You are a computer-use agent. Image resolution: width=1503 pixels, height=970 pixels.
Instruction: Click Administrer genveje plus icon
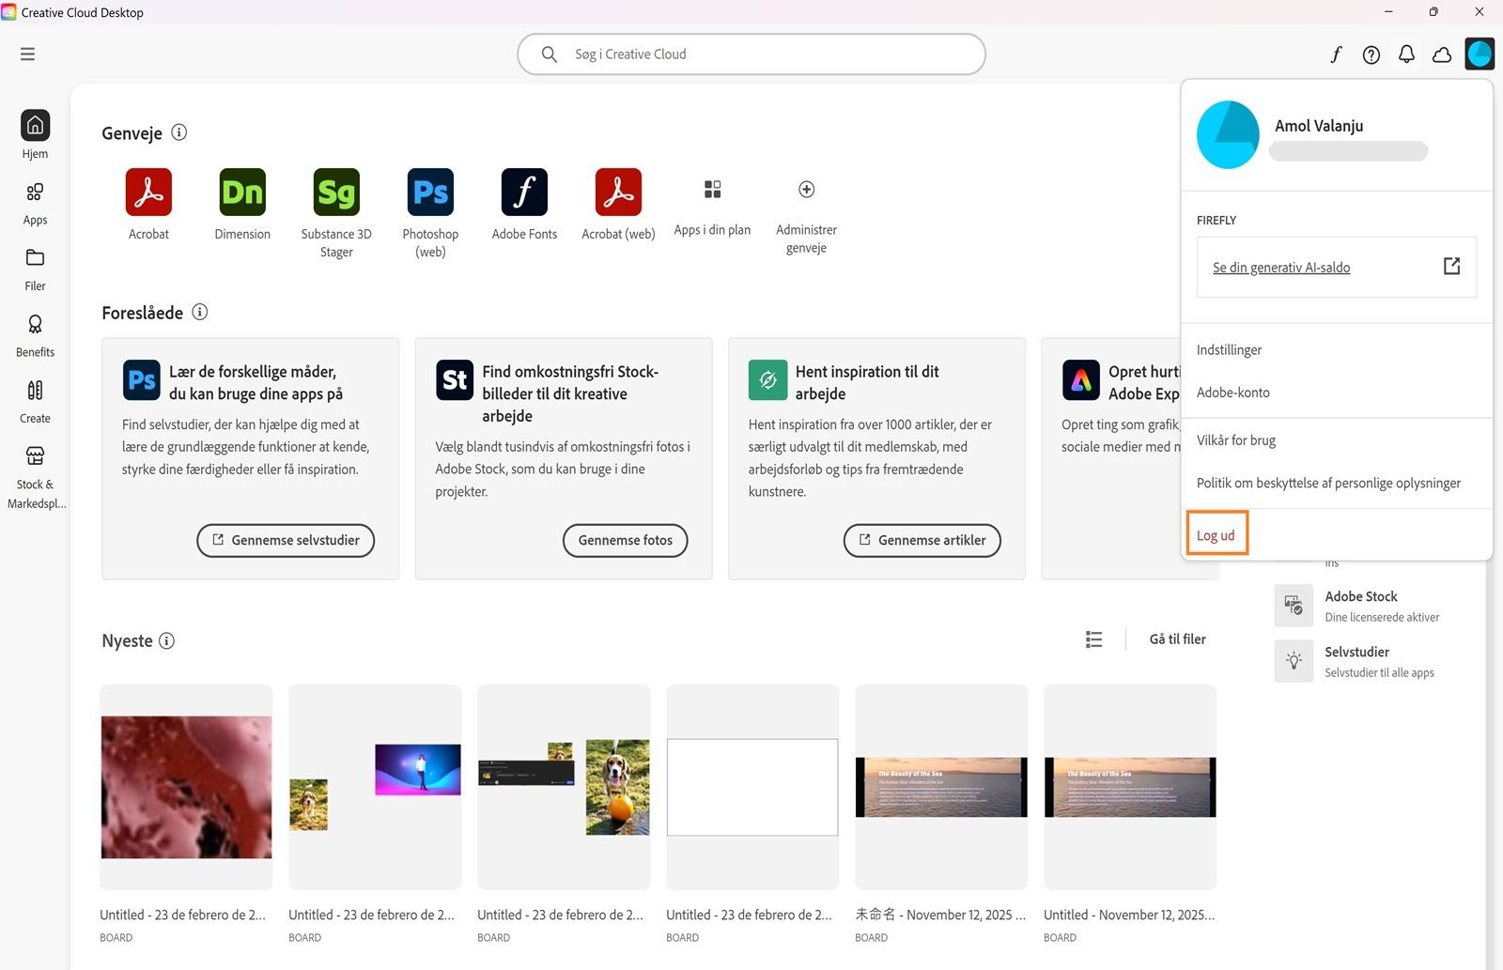point(806,190)
